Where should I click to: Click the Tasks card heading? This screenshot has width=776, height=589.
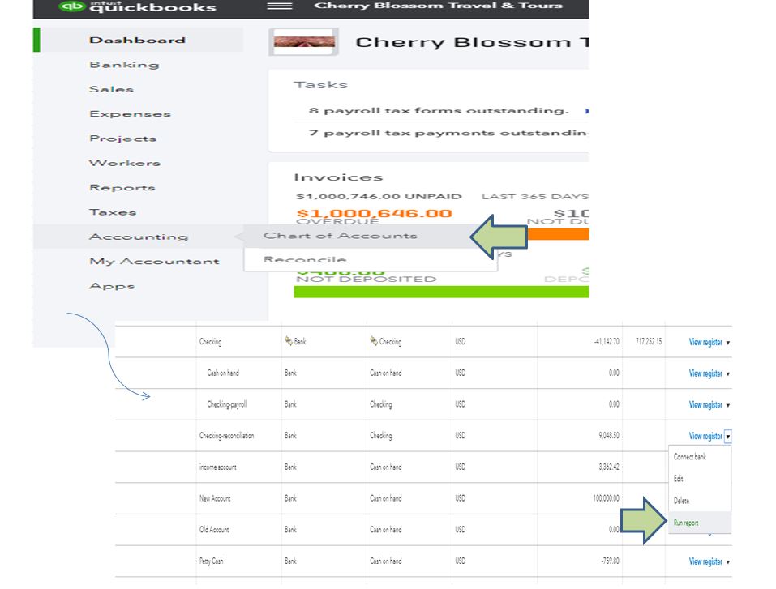click(x=320, y=85)
